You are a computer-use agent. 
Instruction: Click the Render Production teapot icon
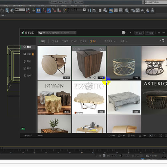tap(142, 10)
